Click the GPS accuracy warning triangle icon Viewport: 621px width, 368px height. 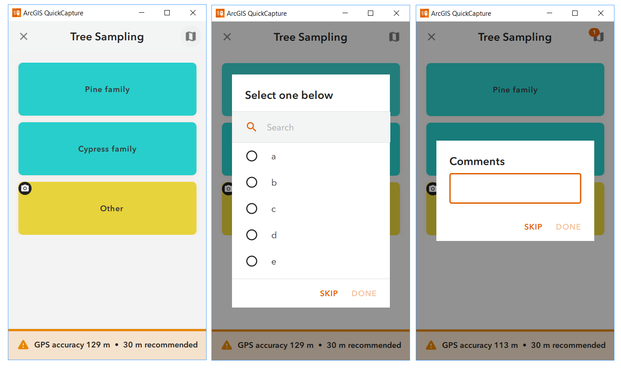(x=23, y=345)
